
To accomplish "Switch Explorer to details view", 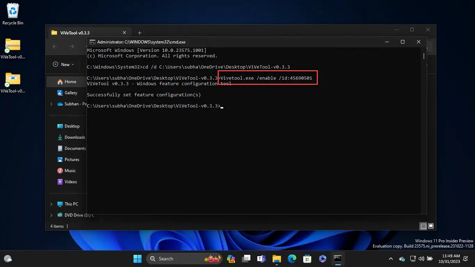I will point(423,226).
